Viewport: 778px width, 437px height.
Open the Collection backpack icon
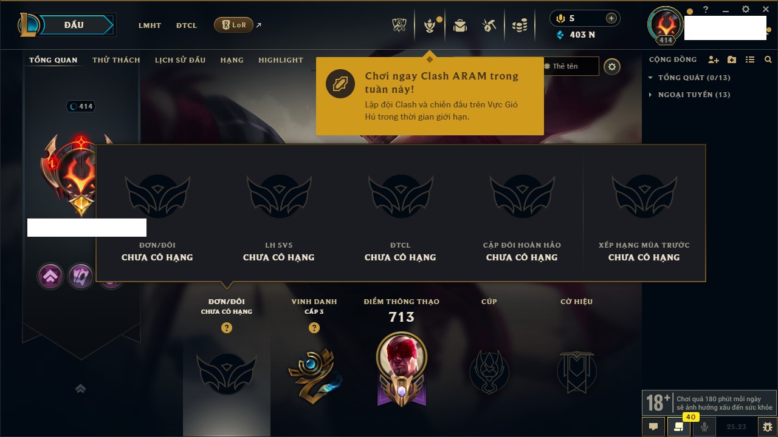[x=460, y=25]
